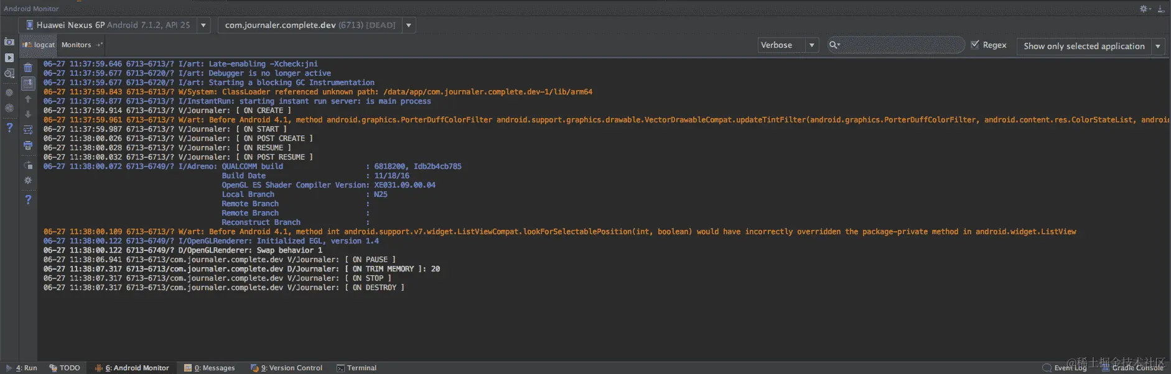Click the Debugger is no longer active line
1171x374 pixels.
pyautogui.click(x=187, y=73)
